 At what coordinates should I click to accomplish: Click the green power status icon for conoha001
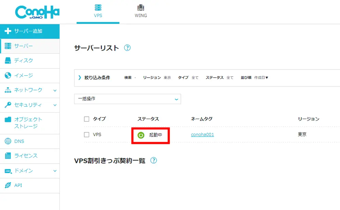tap(141, 134)
